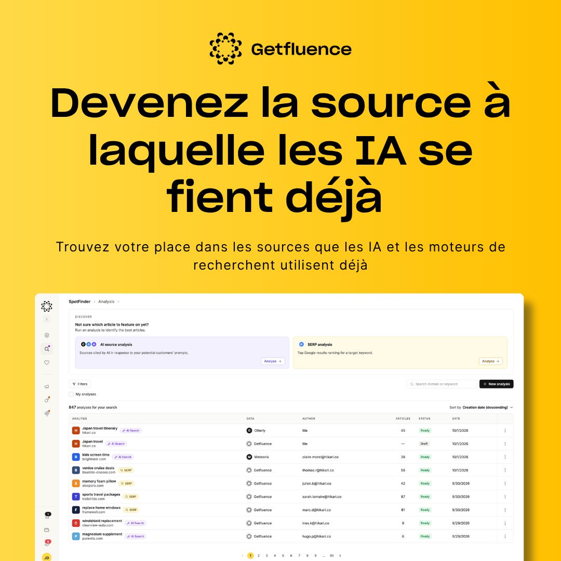Click the AI source analysis card title
This screenshot has height=561, width=561.
[x=116, y=344]
